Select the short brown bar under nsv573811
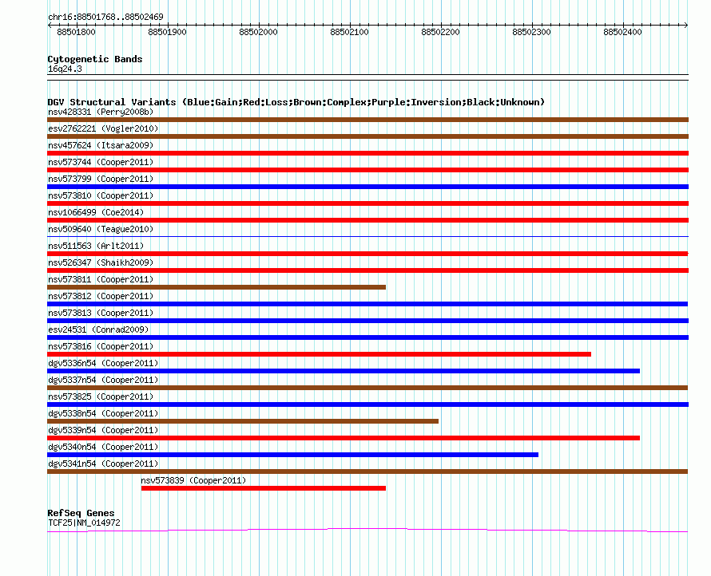The width and height of the screenshot is (711, 576). pos(216,287)
